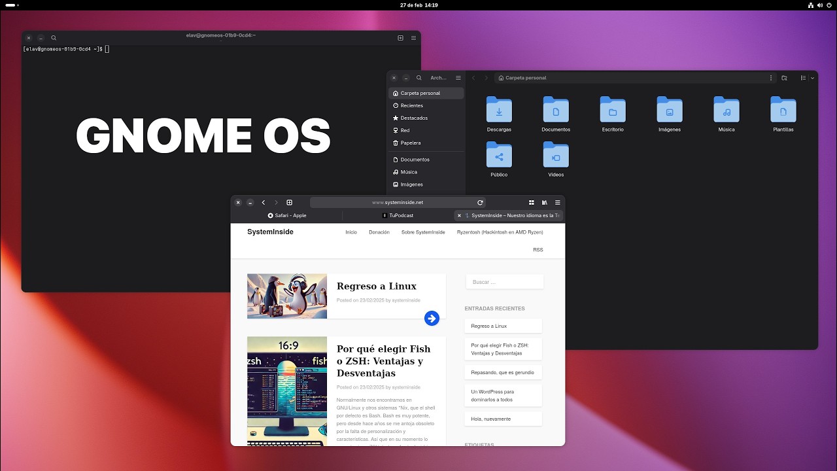Click the blue arrow on Regreso a Linux
Image resolution: width=837 pixels, height=471 pixels.
click(x=432, y=318)
